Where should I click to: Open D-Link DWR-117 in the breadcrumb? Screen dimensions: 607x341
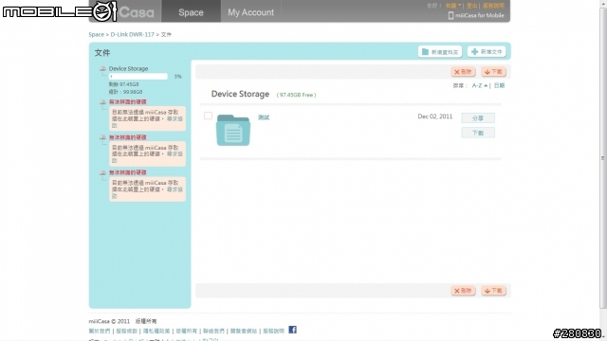133,34
